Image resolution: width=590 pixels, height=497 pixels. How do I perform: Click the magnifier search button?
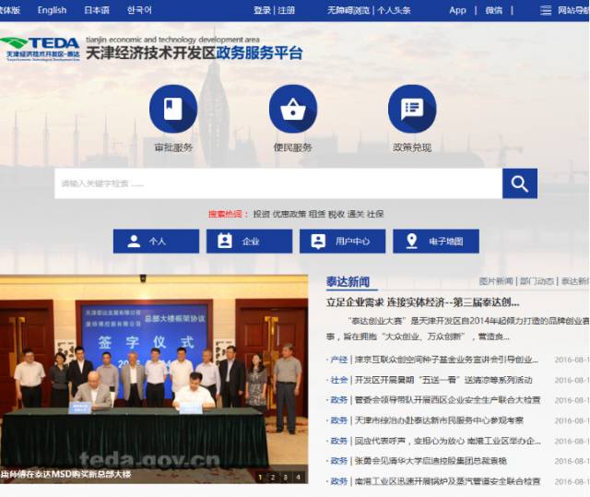(x=520, y=183)
